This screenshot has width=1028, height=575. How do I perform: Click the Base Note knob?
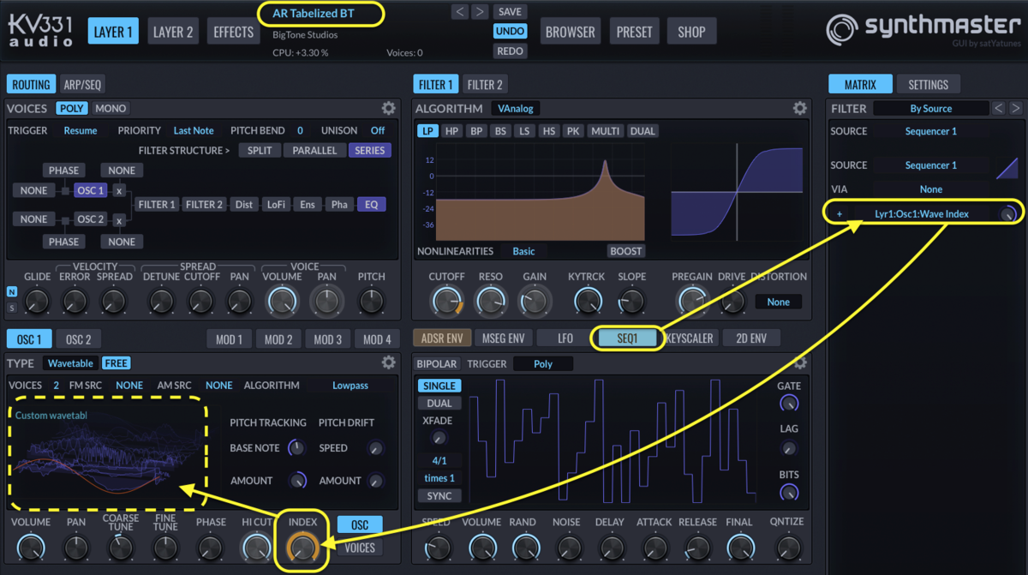tap(296, 448)
